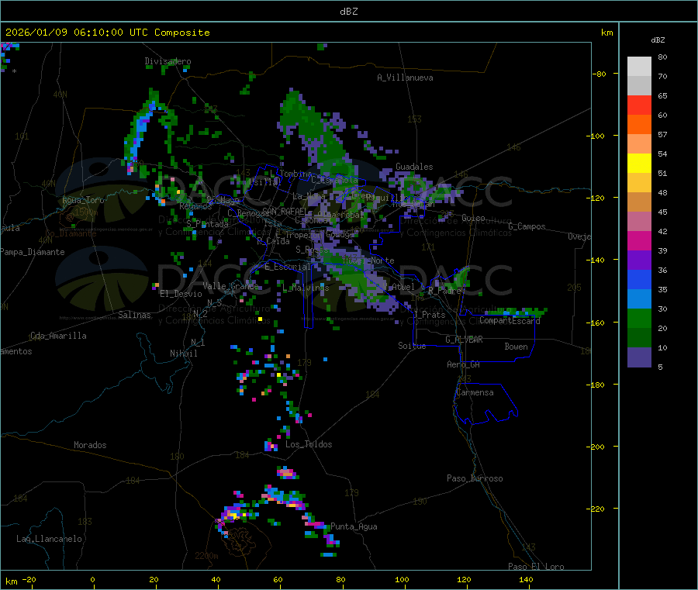Image resolution: width=698 pixels, height=590 pixels.
Task: Click the Guadales location label
Action: (414, 167)
